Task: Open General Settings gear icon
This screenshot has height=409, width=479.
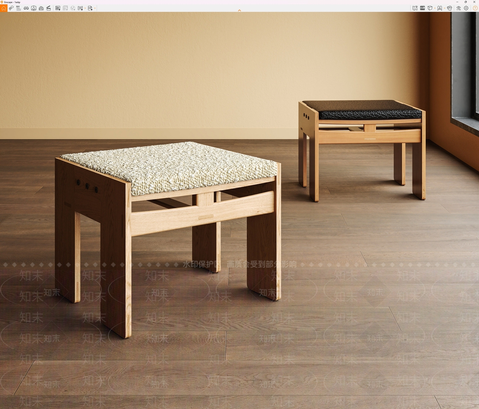Action: [466, 8]
